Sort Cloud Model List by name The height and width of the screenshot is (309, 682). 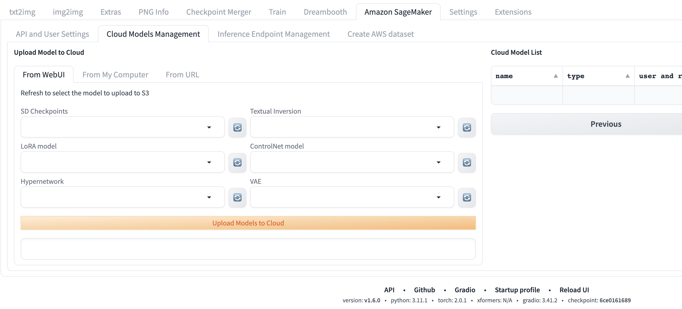[556, 76]
